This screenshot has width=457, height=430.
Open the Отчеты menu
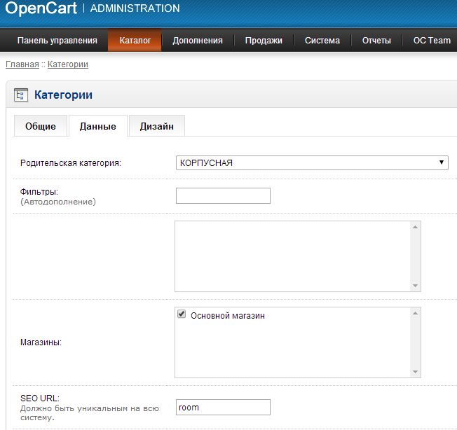coord(376,41)
